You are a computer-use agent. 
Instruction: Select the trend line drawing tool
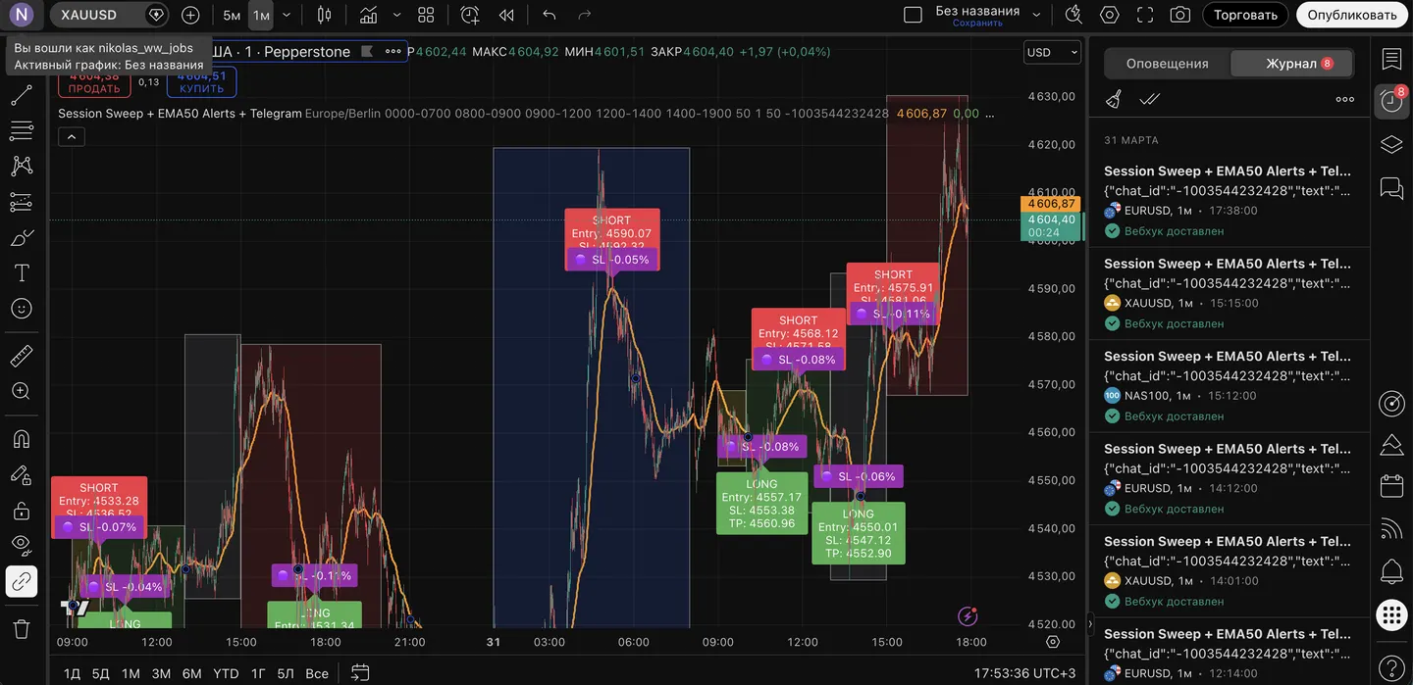21,96
